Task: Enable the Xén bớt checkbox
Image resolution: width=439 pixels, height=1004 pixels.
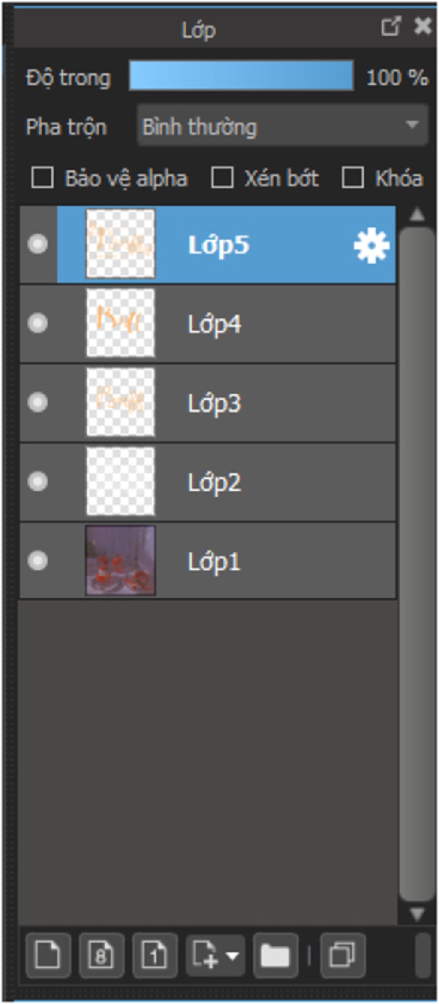Action: [x=222, y=178]
